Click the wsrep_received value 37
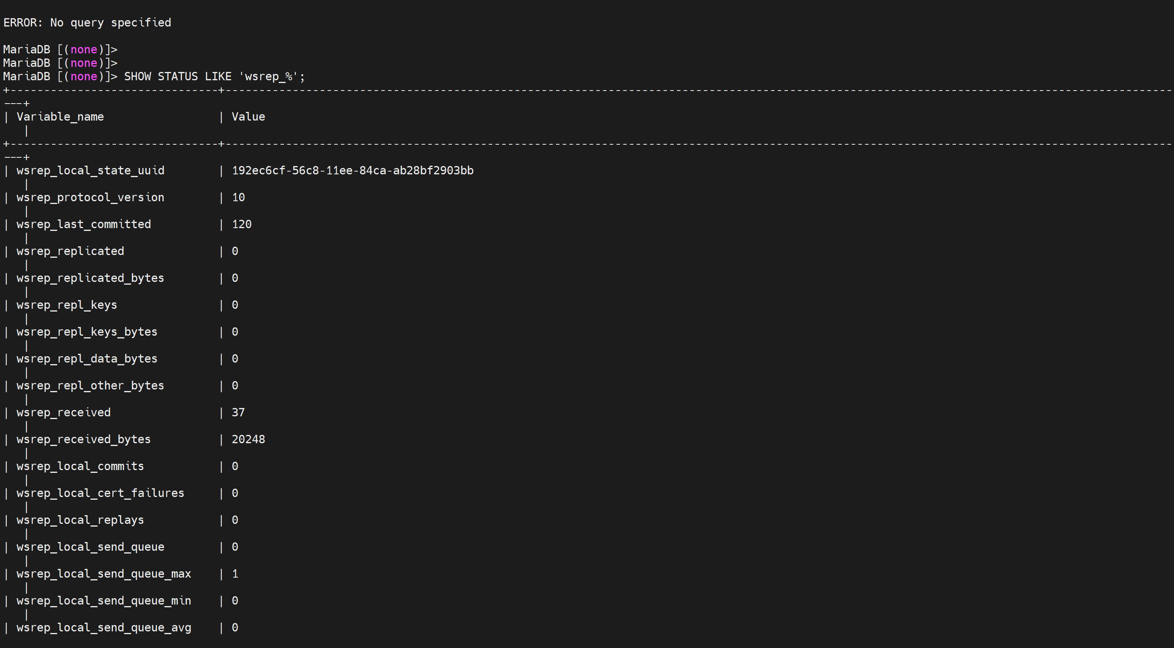This screenshot has width=1174, height=648. 238,413
